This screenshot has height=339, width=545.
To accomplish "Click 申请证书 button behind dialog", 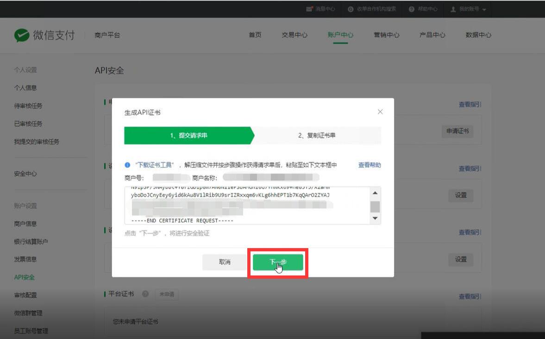I will point(457,131).
